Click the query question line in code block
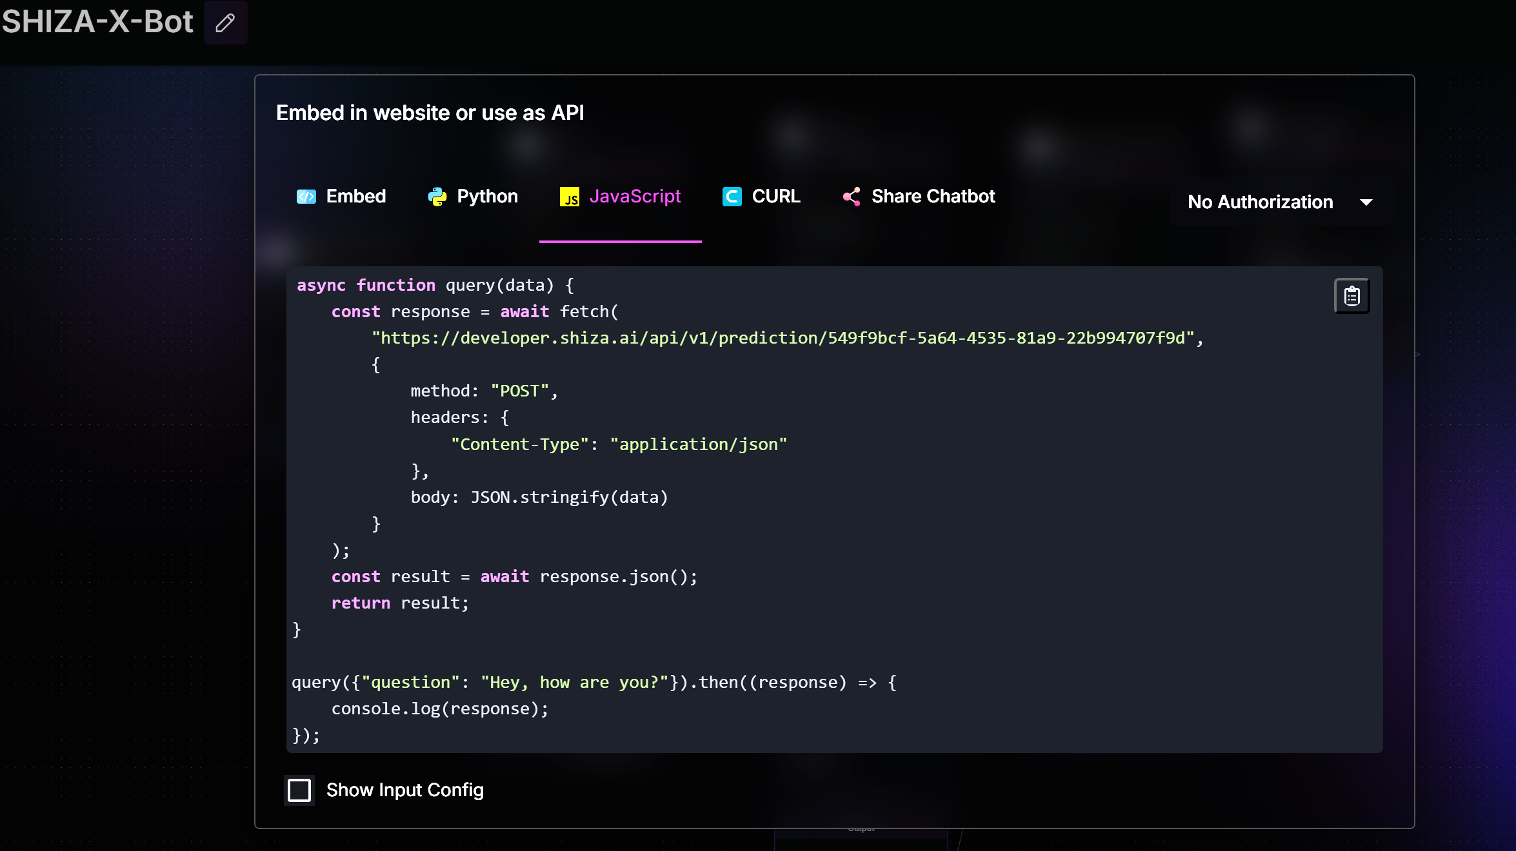Screen dimensions: 1516x851 593,682
